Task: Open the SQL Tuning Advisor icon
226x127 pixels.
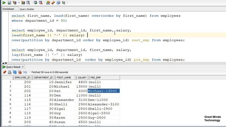Action: (x=28, y=2)
